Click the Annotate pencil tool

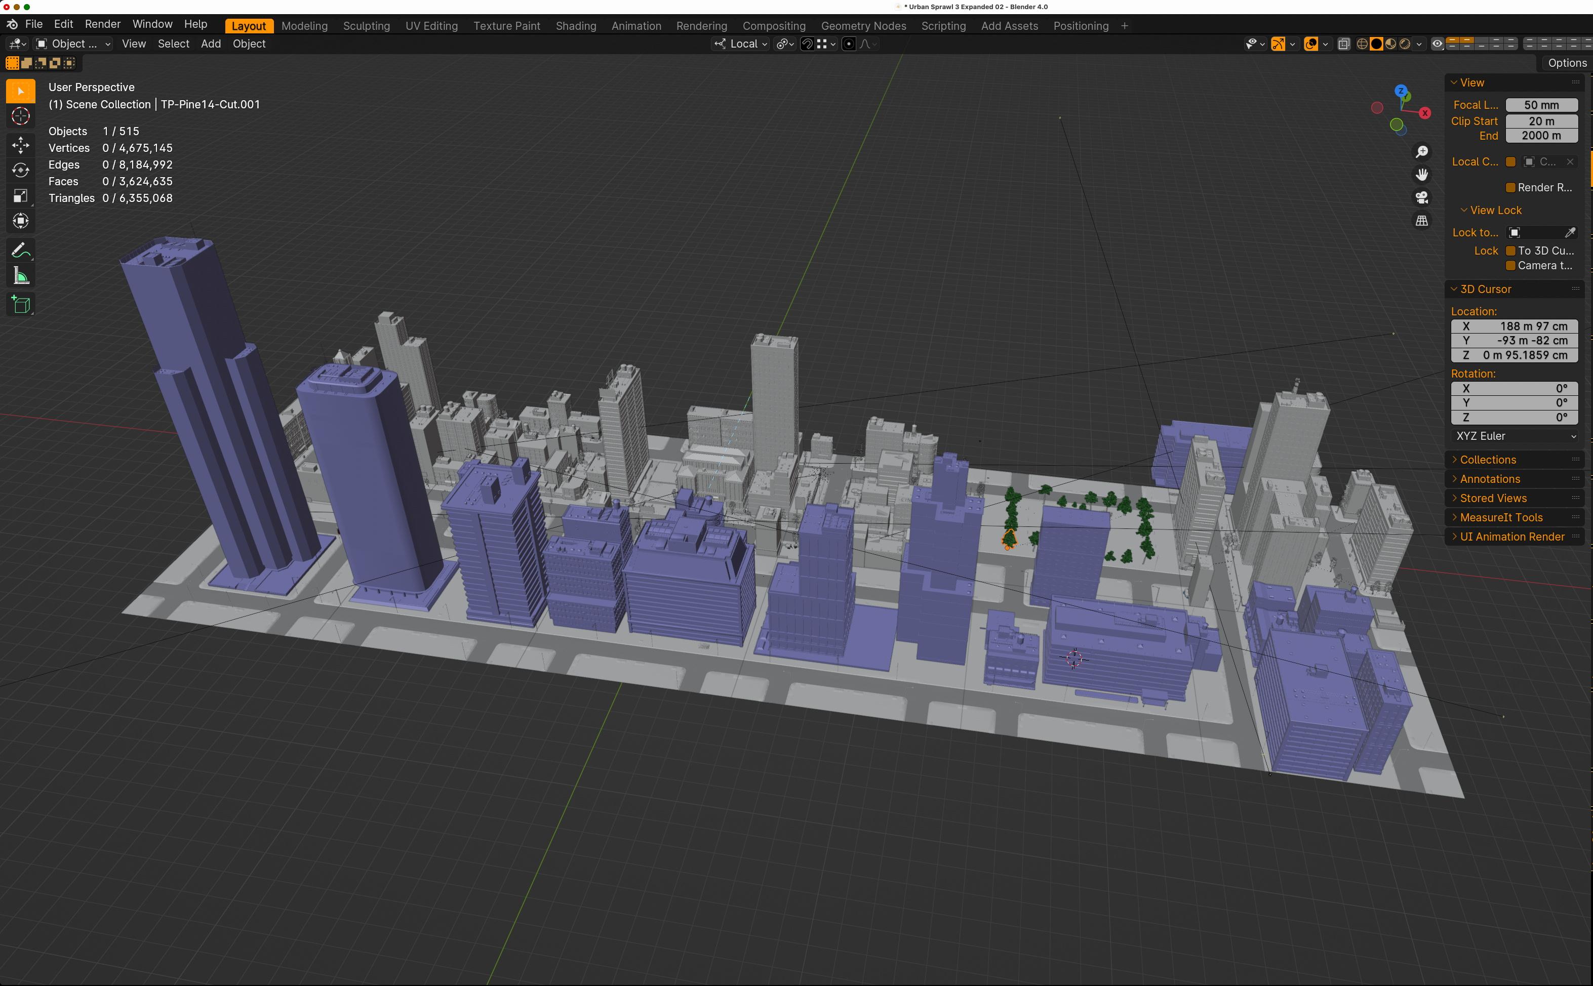click(21, 251)
